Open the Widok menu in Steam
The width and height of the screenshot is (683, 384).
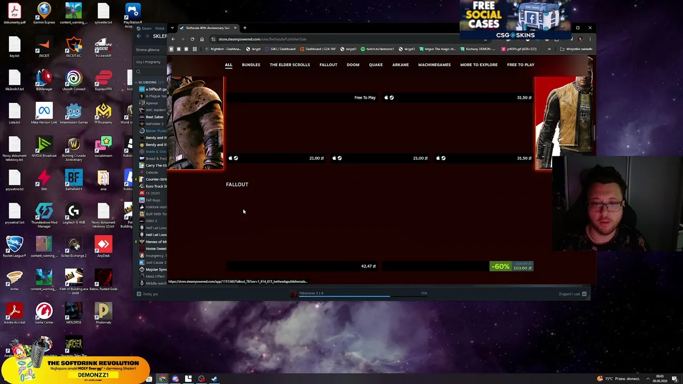(x=160, y=28)
